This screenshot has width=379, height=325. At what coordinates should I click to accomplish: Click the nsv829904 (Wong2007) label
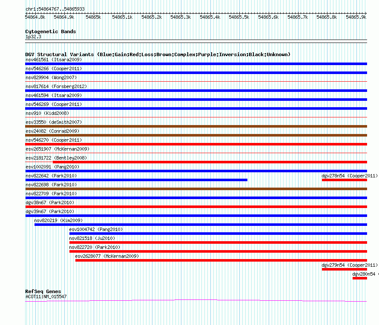click(51, 77)
